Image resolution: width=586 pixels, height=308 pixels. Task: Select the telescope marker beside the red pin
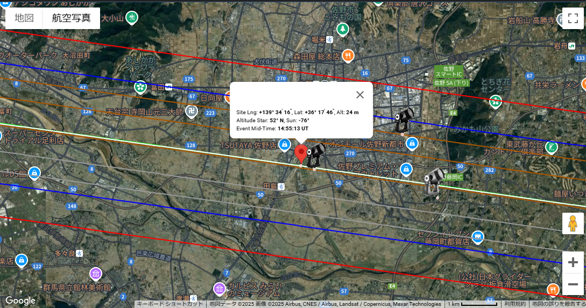[x=316, y=156]
